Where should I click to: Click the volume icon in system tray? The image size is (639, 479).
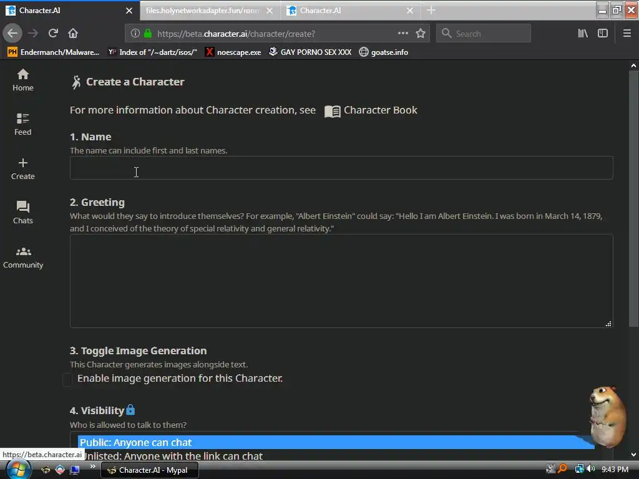591,469
